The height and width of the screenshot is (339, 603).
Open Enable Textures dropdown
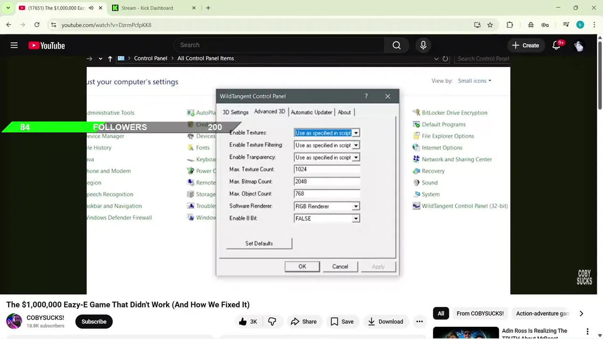click(x=356, y=133)
